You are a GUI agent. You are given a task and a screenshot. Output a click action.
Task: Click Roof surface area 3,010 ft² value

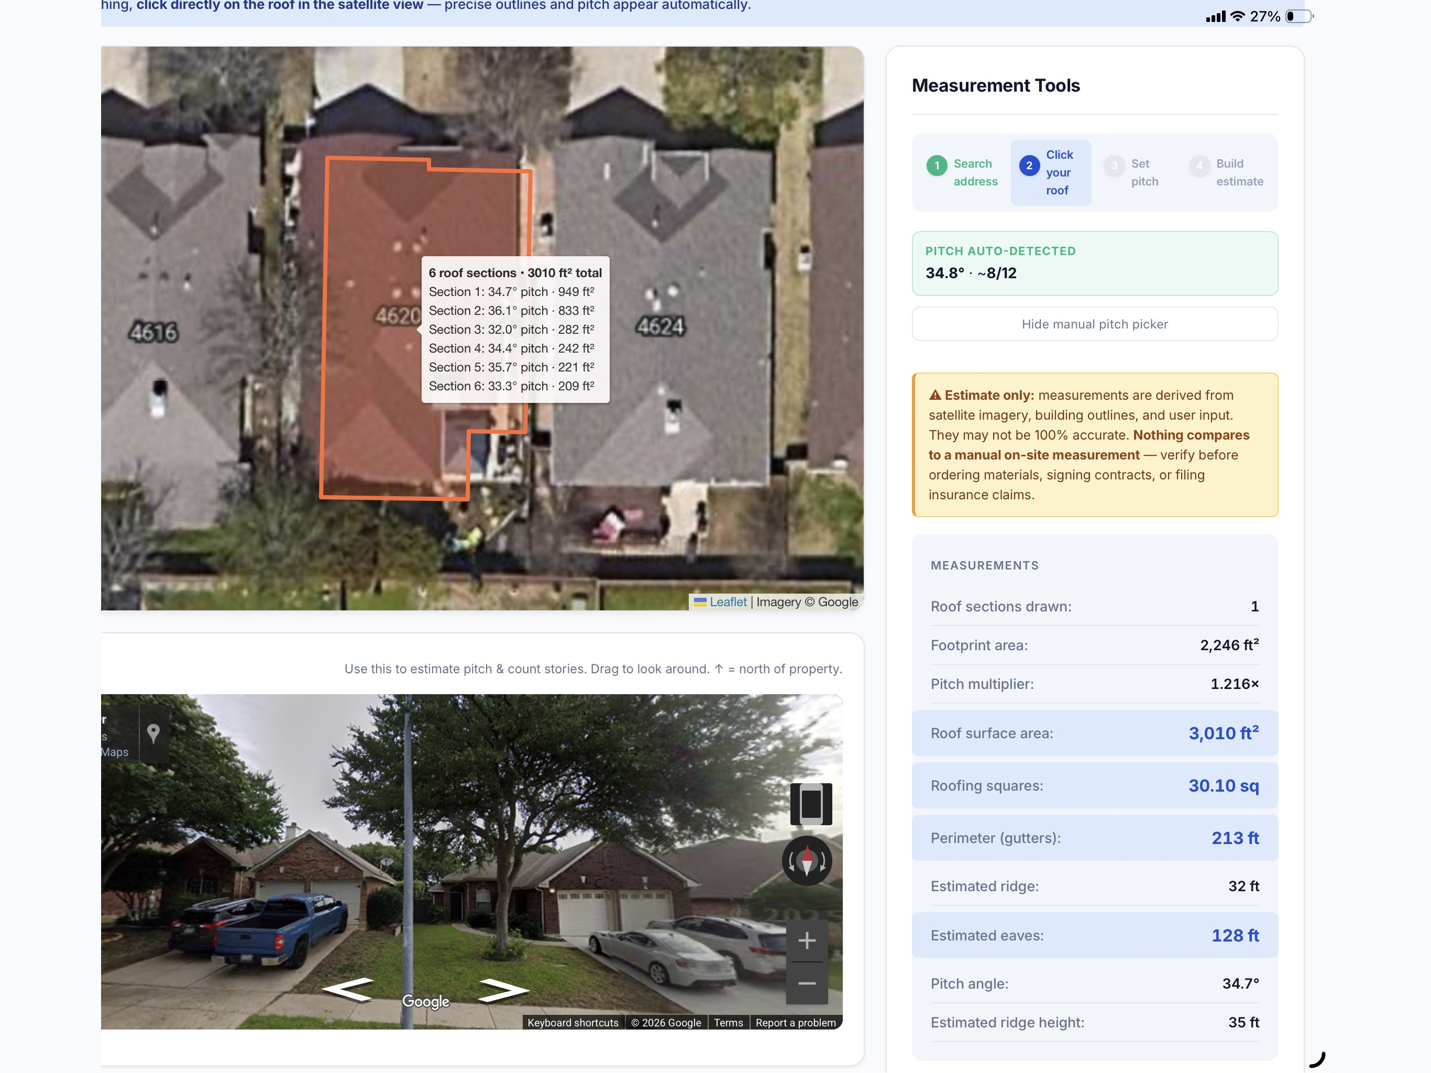pyautogui.click(x=1224, y=732)
